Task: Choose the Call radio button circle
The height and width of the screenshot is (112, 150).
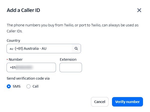Action: click(28, 86)
